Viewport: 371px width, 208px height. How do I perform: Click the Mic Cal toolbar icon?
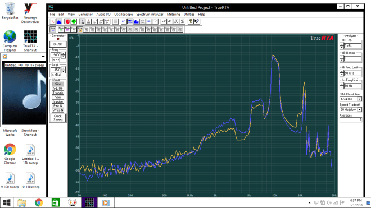pos(142,21)
